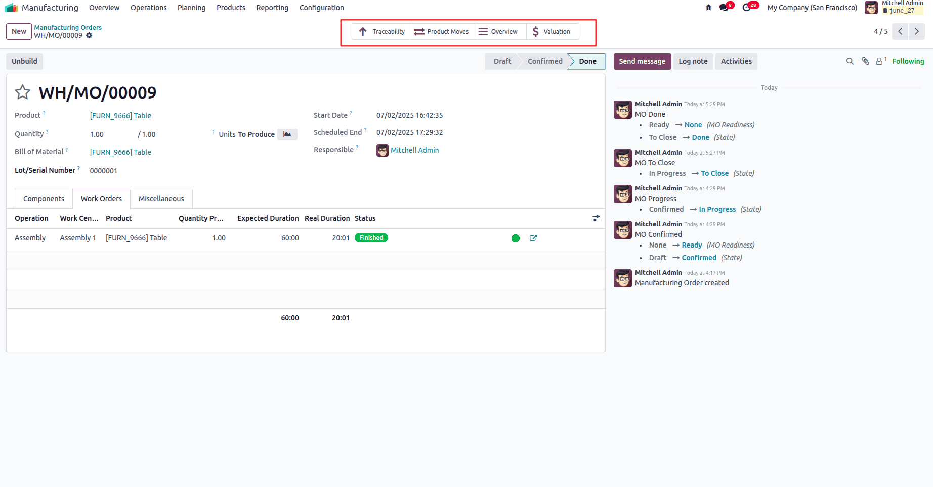Open the Valuation smart button
The image size is (933, 487).
[x=553, y=32]
